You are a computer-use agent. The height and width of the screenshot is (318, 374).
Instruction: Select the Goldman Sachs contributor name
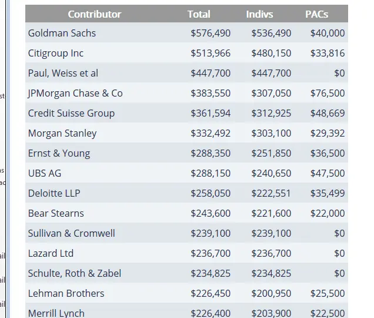coord(62,33)
